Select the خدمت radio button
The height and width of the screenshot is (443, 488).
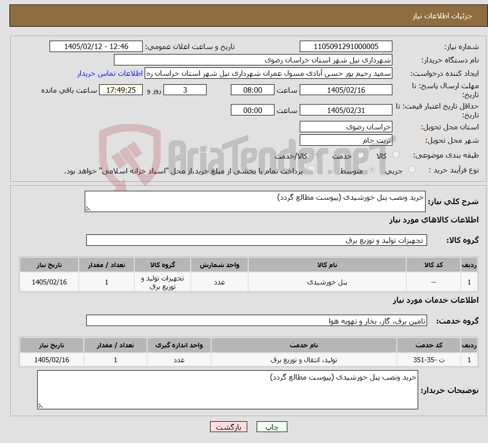point(361,155)
